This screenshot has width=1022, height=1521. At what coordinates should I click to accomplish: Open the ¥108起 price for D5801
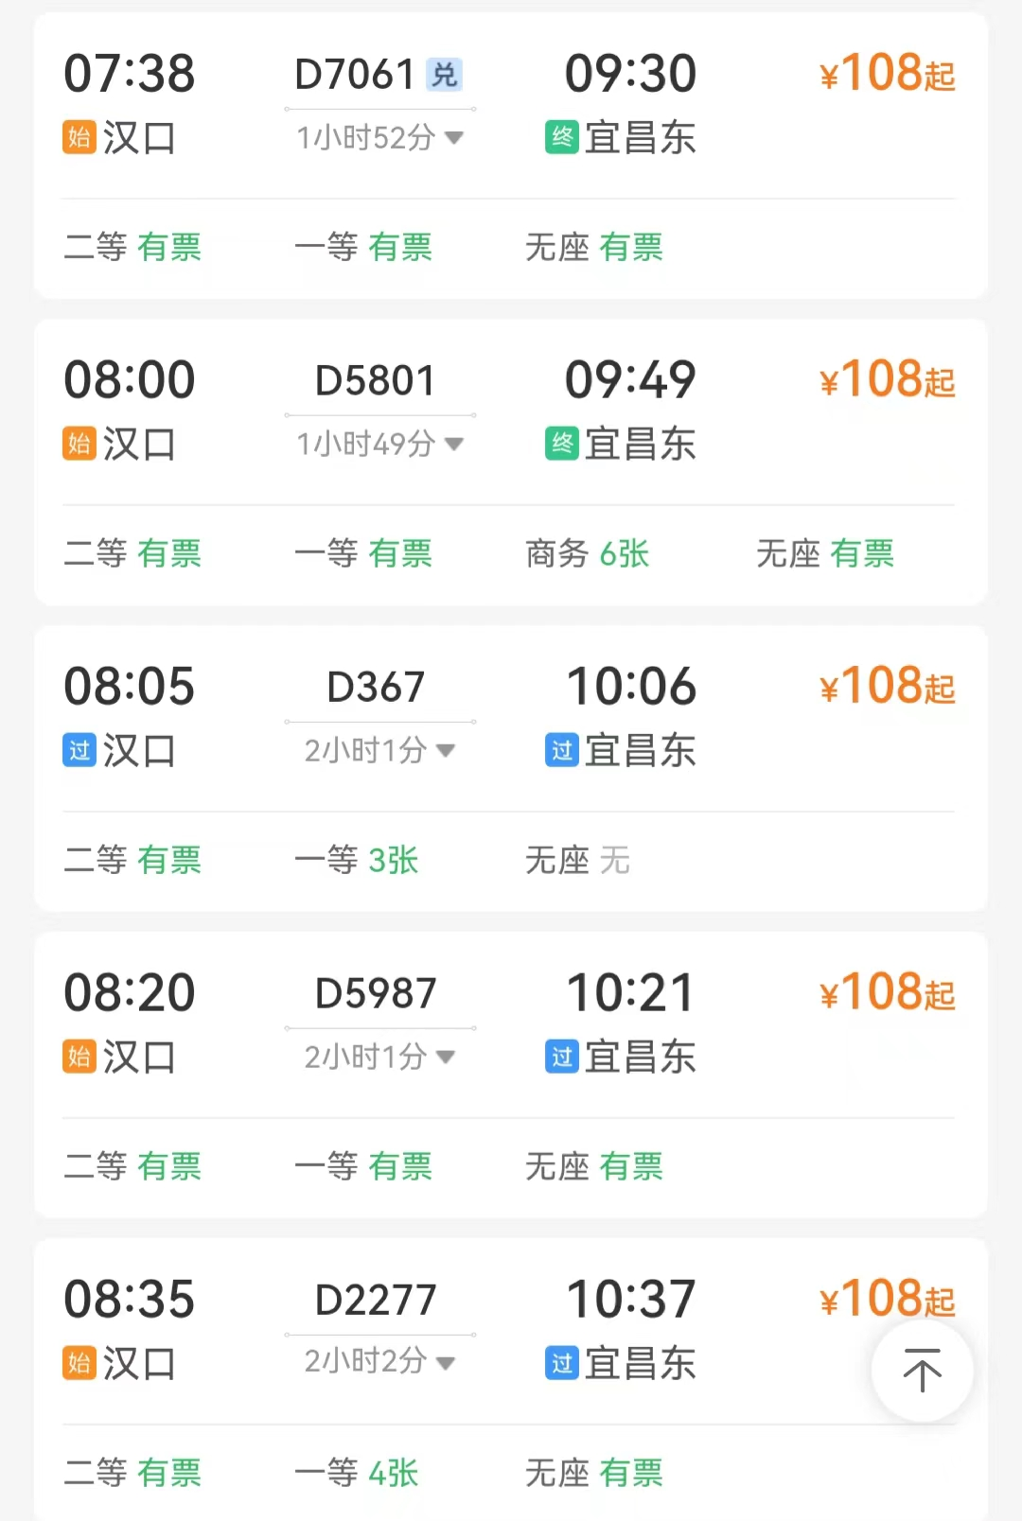887,380
